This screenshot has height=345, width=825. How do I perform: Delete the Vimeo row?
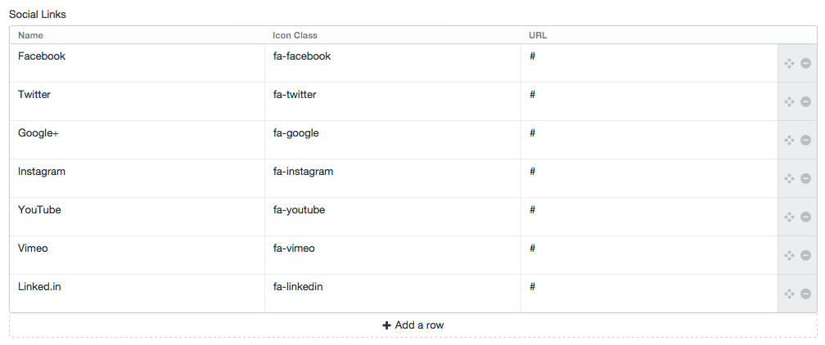805,255
